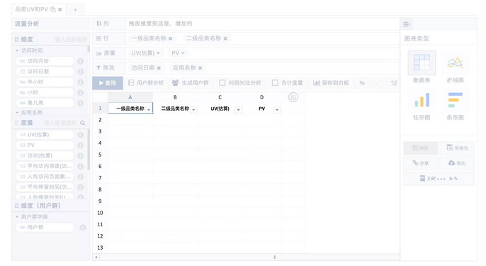Show info for the 平均停留时间 measure
Viewport: 486px width, 266px height.
coord(81,187)
